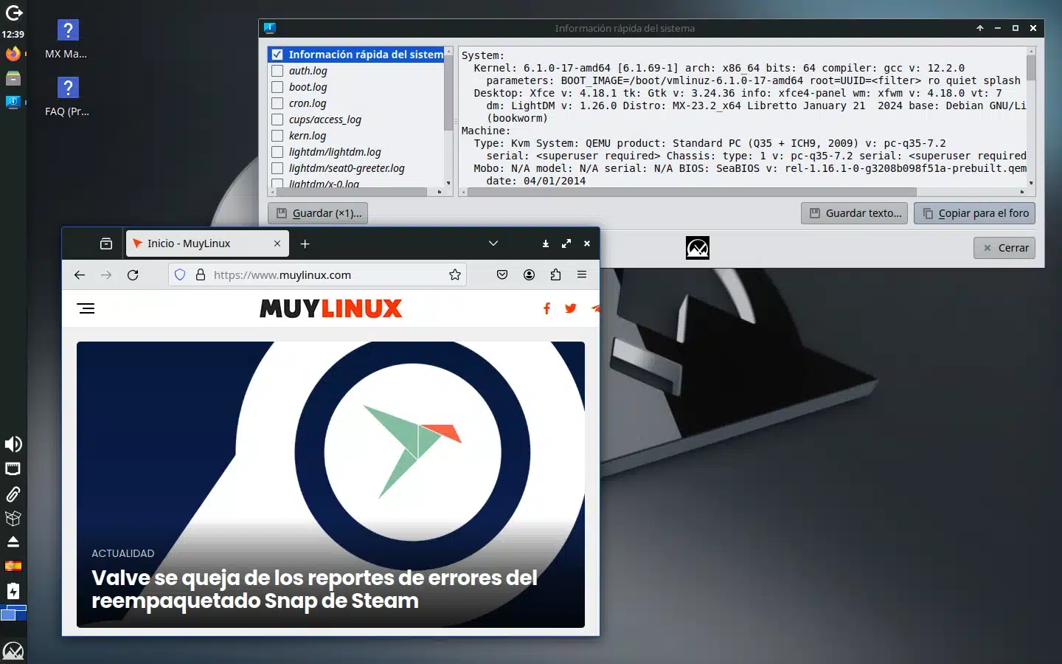
Task: Check the kern.log checkbox
Action: point(277,136)
